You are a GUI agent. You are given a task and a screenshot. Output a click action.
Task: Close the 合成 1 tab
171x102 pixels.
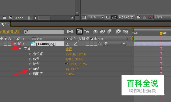[9, 24]
